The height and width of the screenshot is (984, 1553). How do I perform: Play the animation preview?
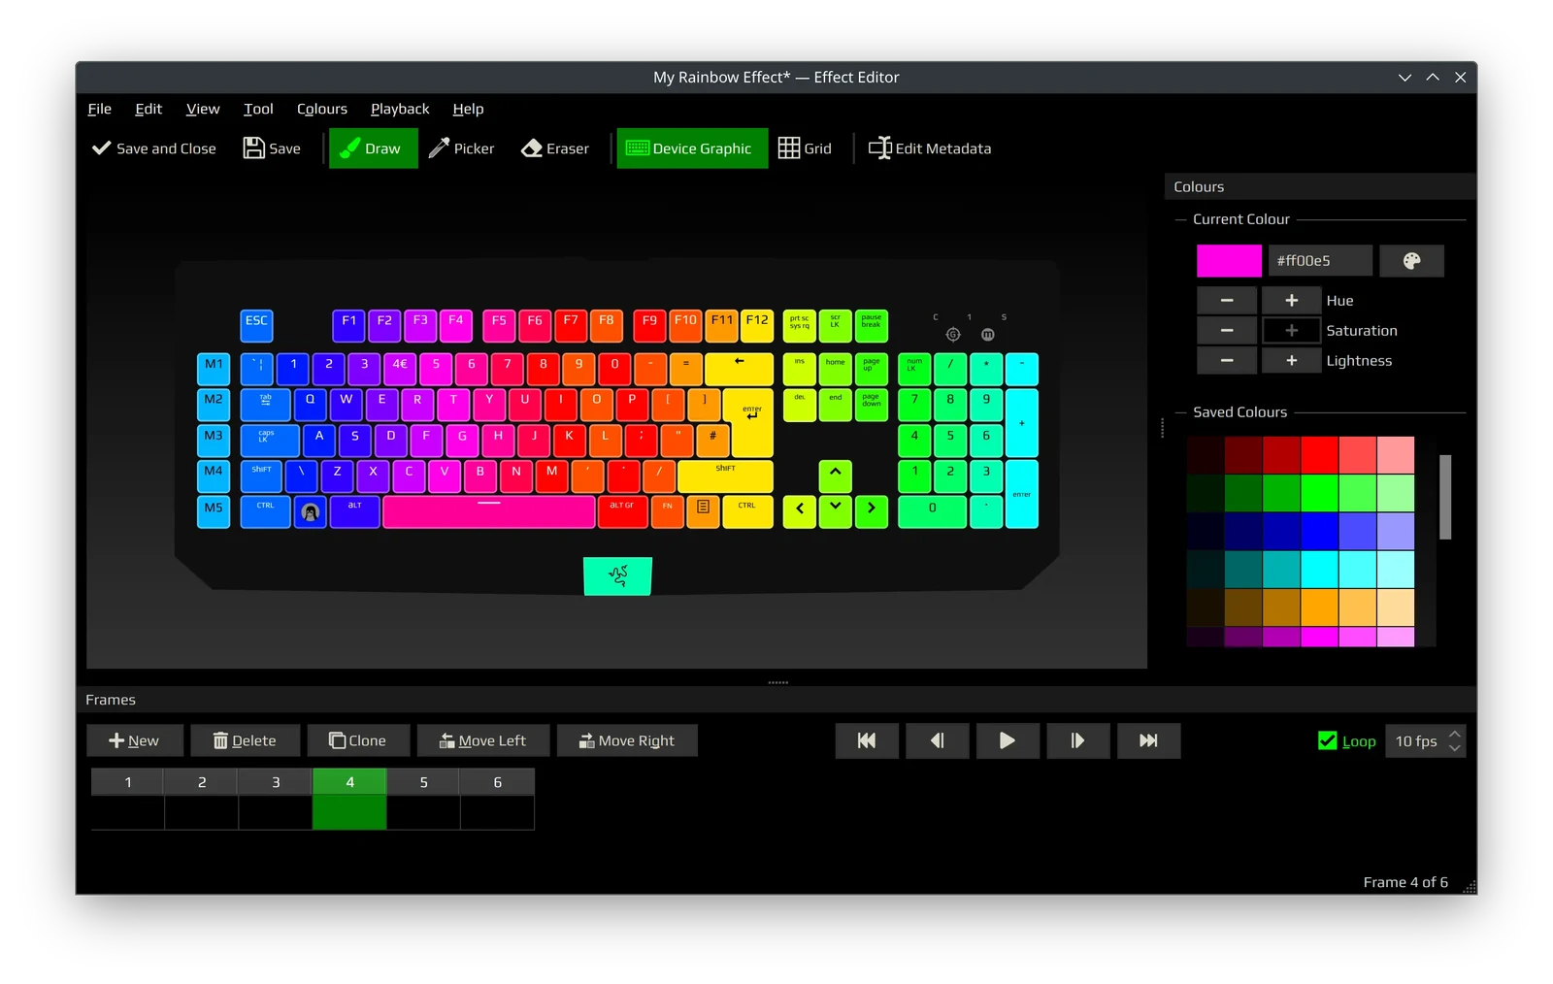pos(1008,740)
